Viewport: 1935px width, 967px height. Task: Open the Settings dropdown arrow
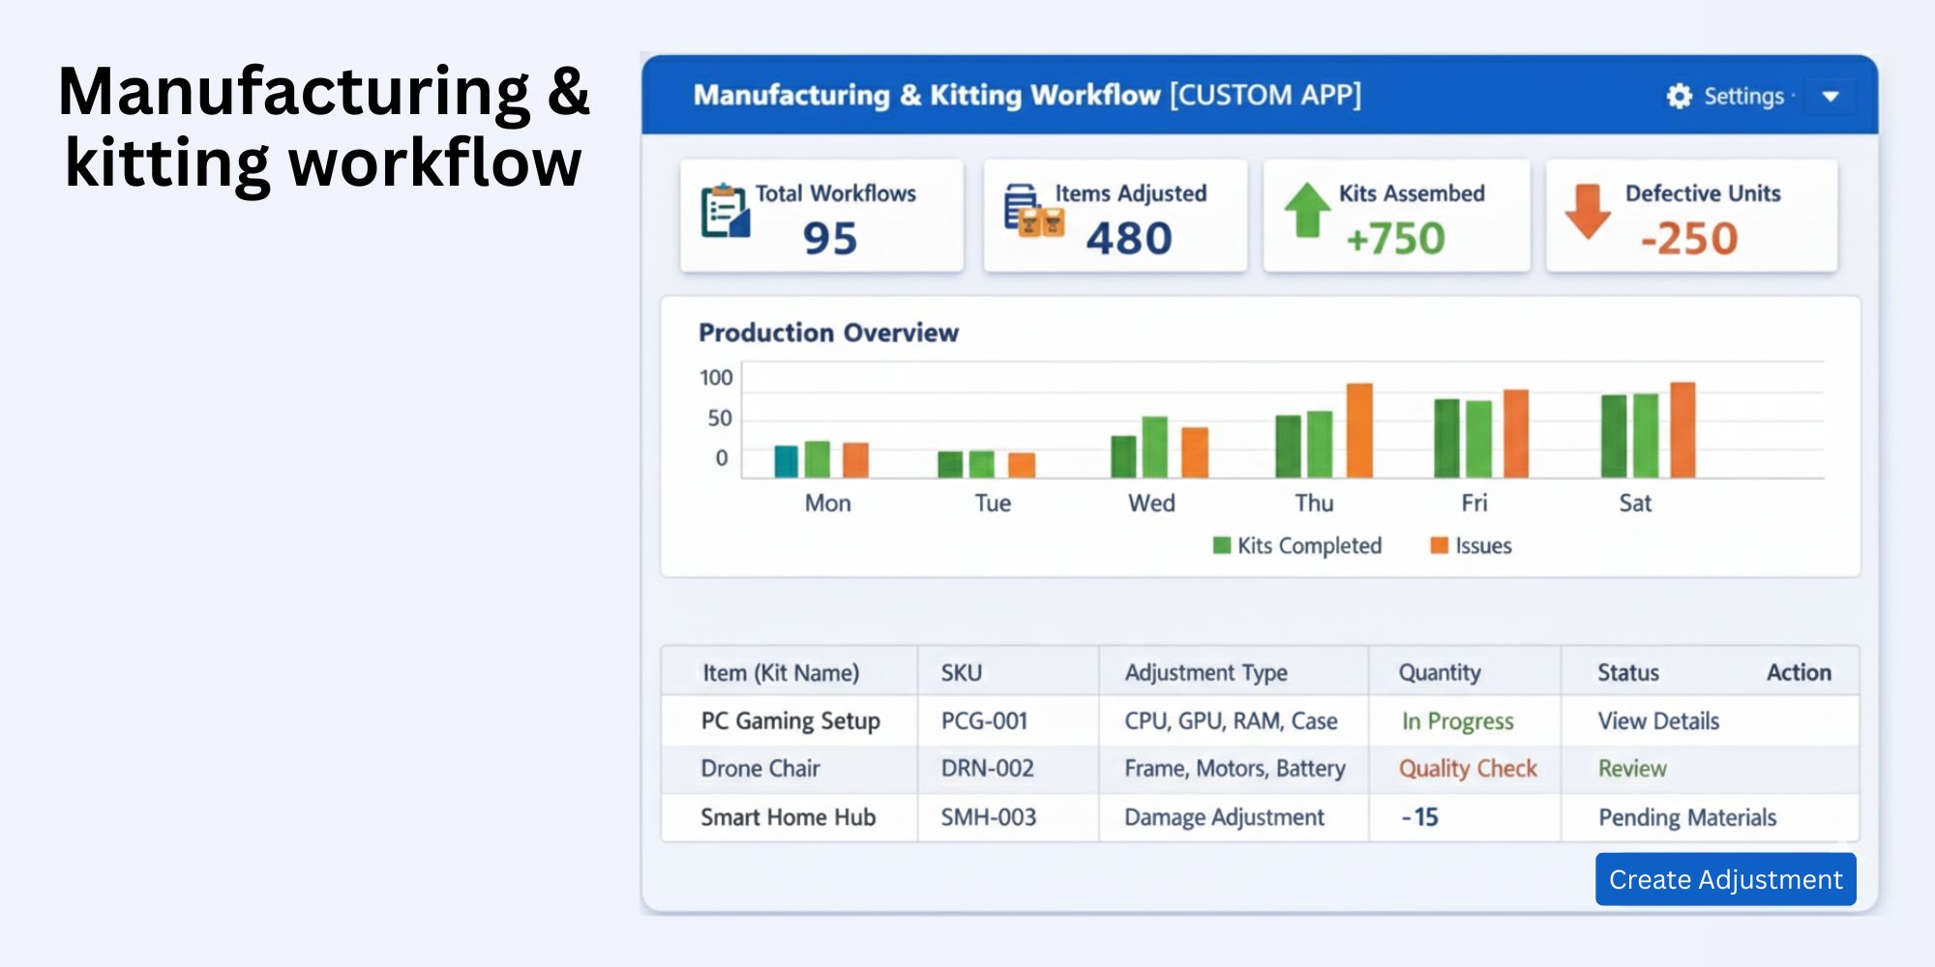[1831, 96]
